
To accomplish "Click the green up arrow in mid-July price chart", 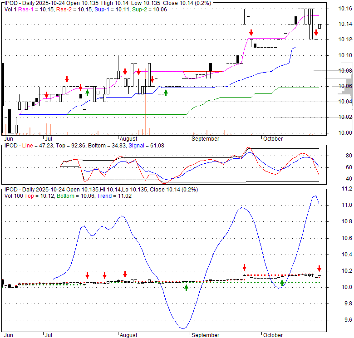I will click(87, 93).
